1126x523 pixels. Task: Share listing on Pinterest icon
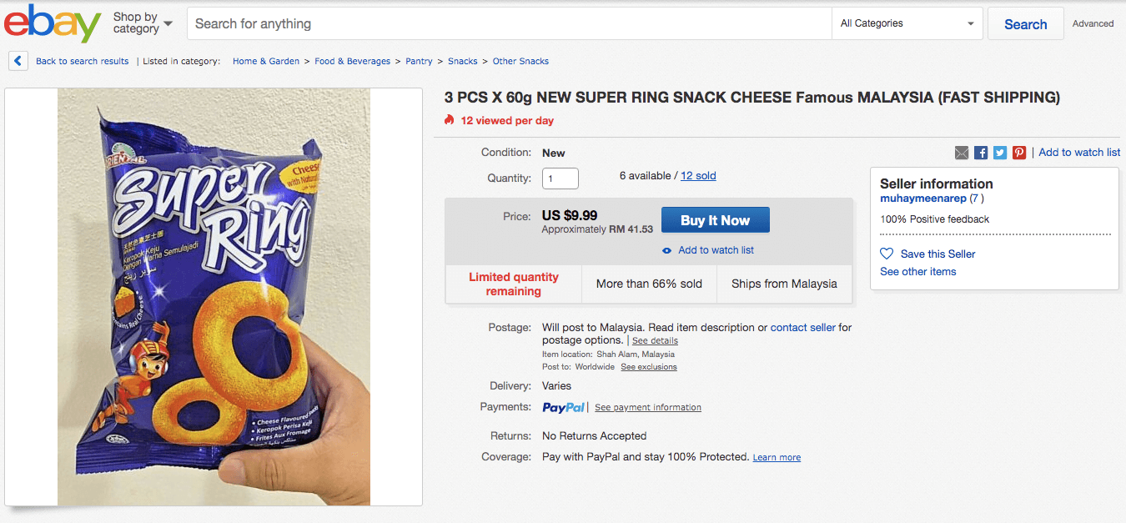[1019, 153]
